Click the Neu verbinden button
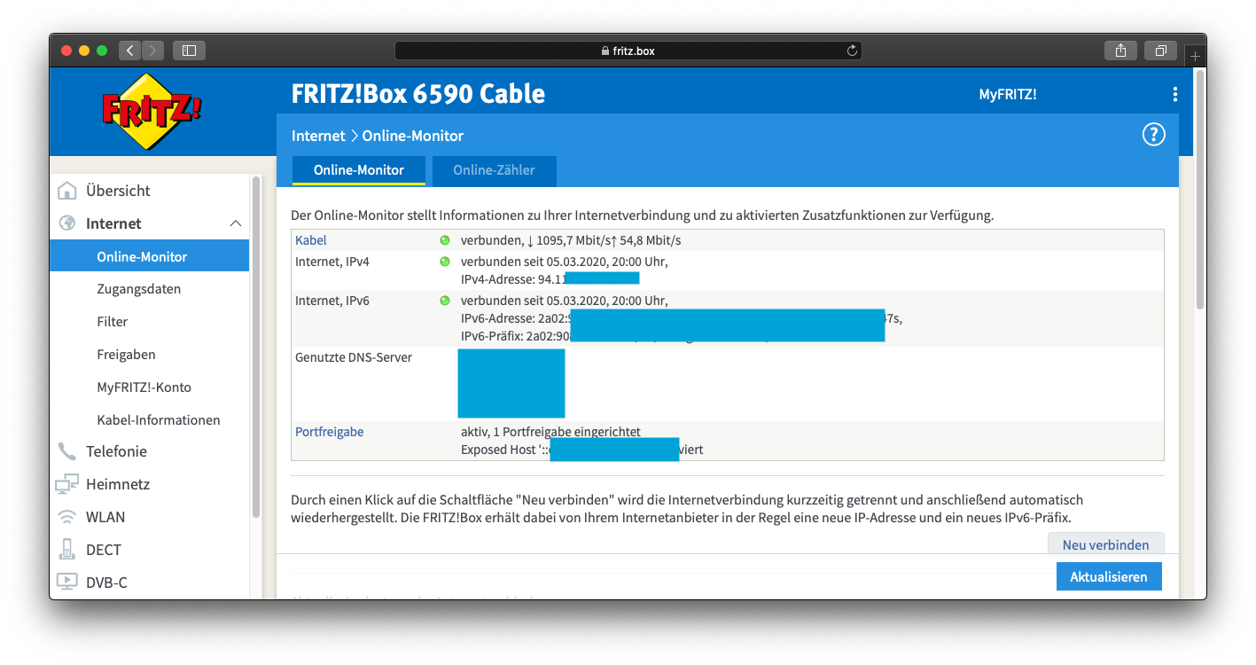The width and height of the screenshot is (1256, 665). pos(1105,544)
